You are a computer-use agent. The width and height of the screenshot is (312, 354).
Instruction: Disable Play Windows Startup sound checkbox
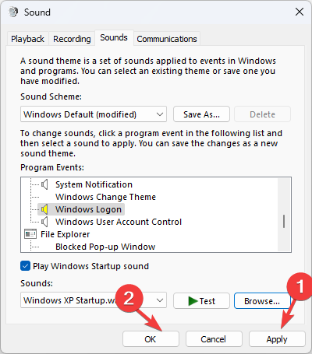coord(25,266)
